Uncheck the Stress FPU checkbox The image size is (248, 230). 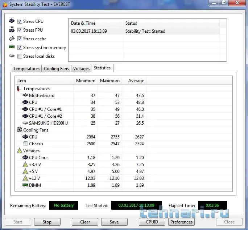(20, 30)
